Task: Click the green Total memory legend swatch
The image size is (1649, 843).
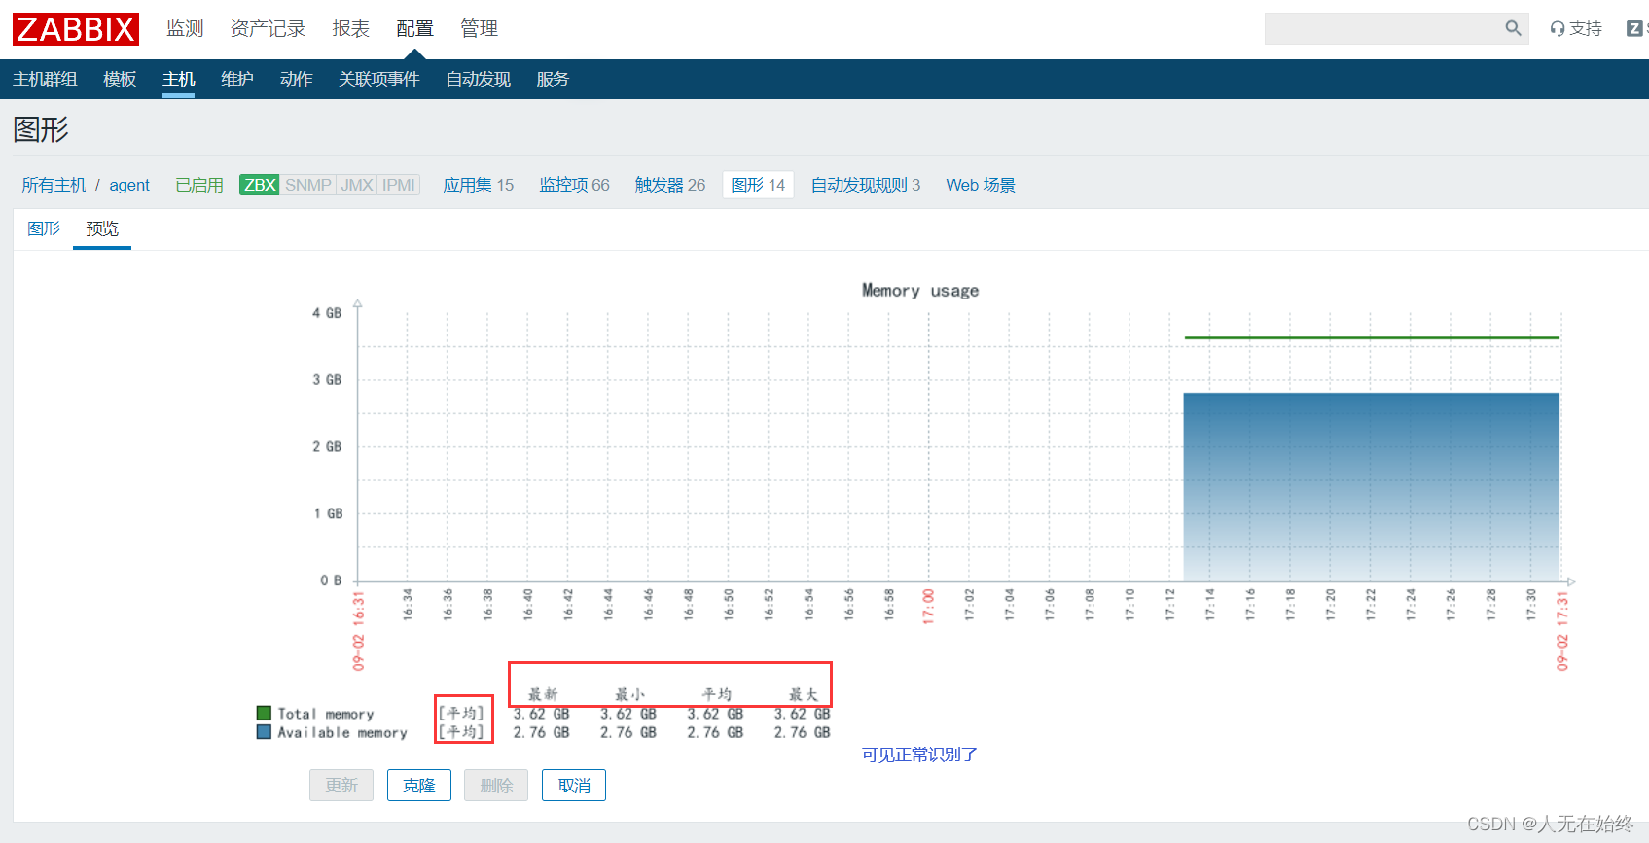Action: [264, 714]
